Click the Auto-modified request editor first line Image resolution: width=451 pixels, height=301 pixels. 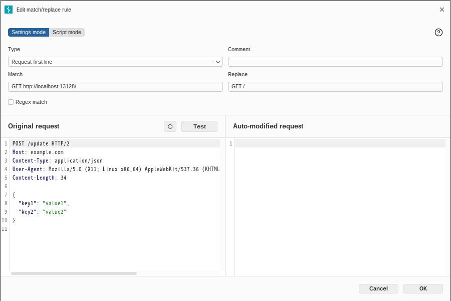click(x=340, y=143)
